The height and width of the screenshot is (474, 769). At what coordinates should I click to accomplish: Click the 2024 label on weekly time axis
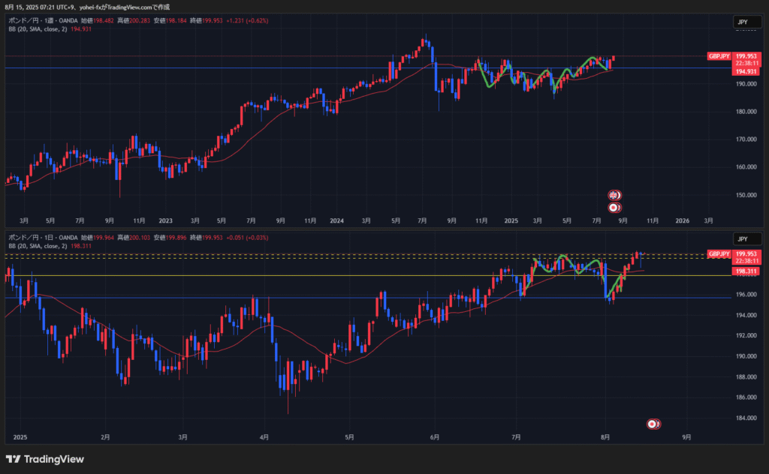click(336, 221)
